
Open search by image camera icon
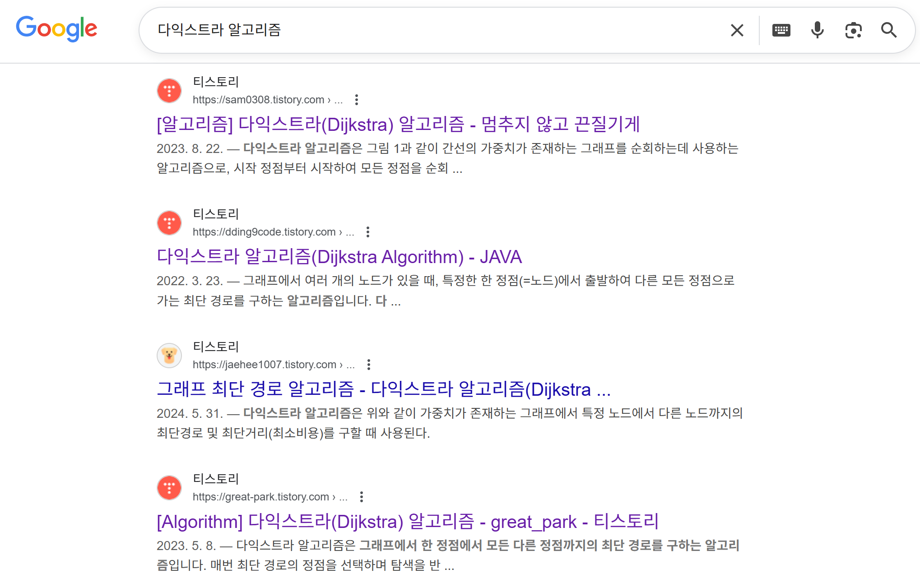(x=853, y=30)
